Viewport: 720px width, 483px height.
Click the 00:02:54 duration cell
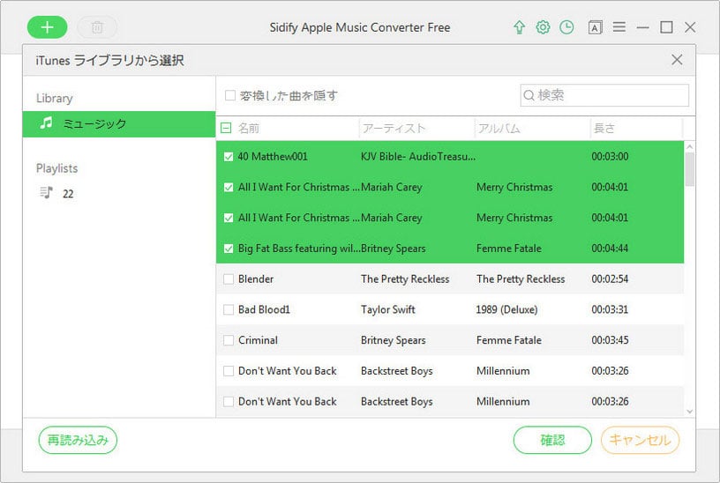[x=610, y=279]
